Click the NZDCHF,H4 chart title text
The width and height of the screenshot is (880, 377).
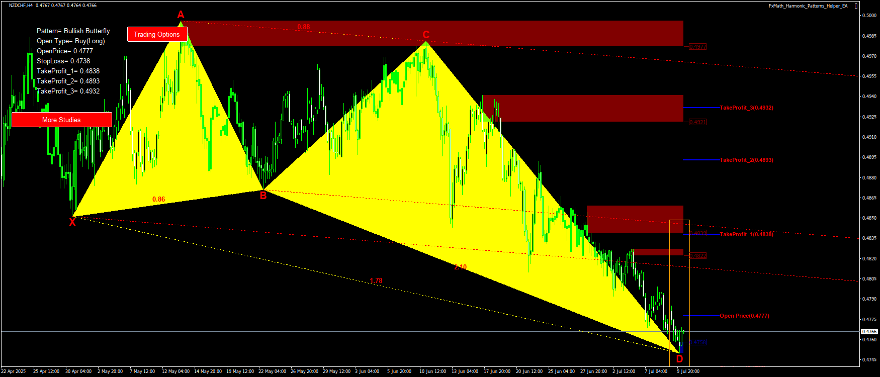21,6
